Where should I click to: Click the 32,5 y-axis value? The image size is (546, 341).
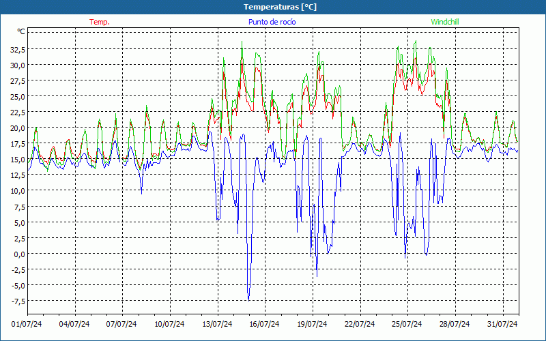(18, 49)
